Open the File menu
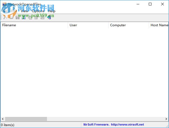The image size is (169, 128). click(5, 11)
